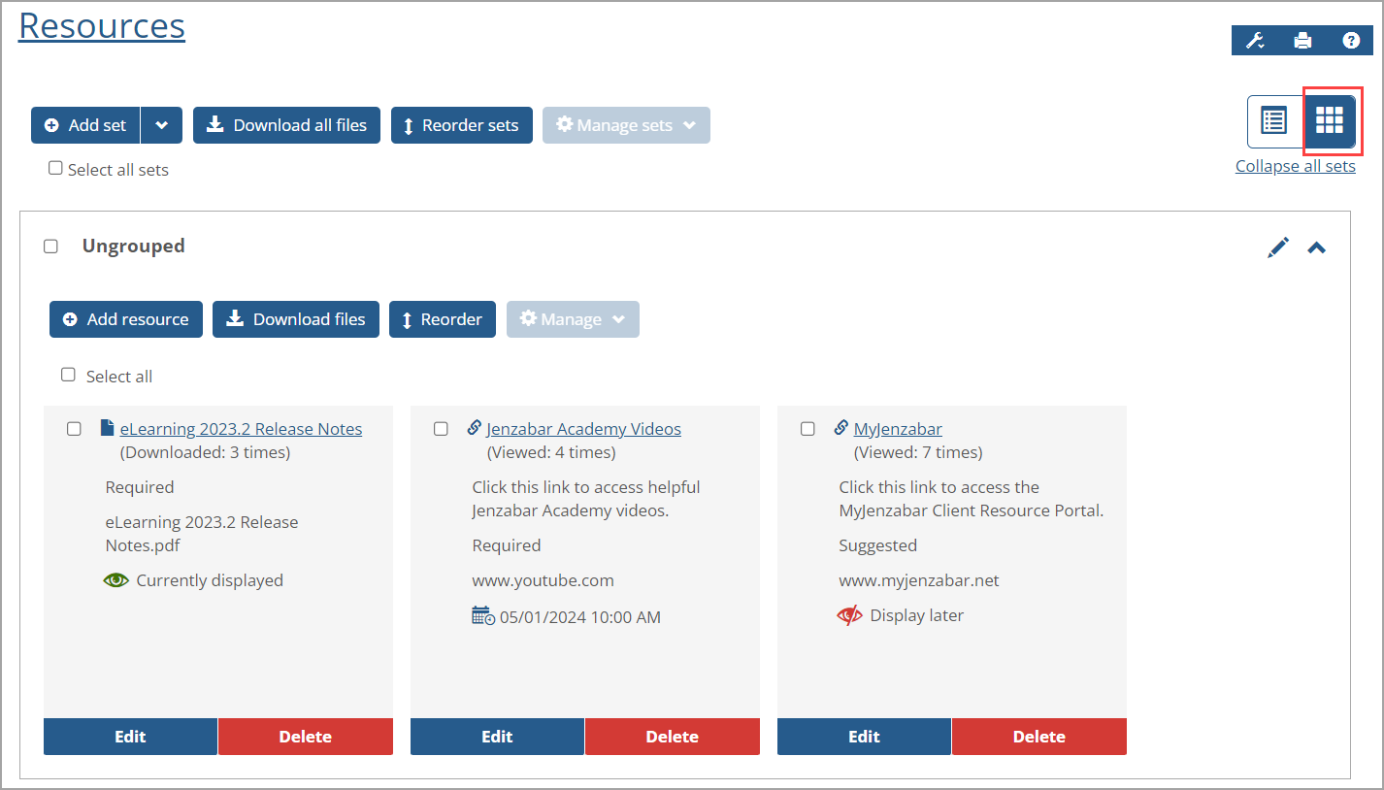
Task: Collapse the Ungrouped set with the chevron
Action: coord(1317,247)
